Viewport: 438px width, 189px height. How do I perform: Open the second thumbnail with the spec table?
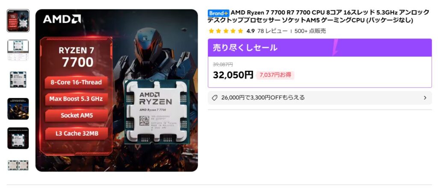[18, 50]
